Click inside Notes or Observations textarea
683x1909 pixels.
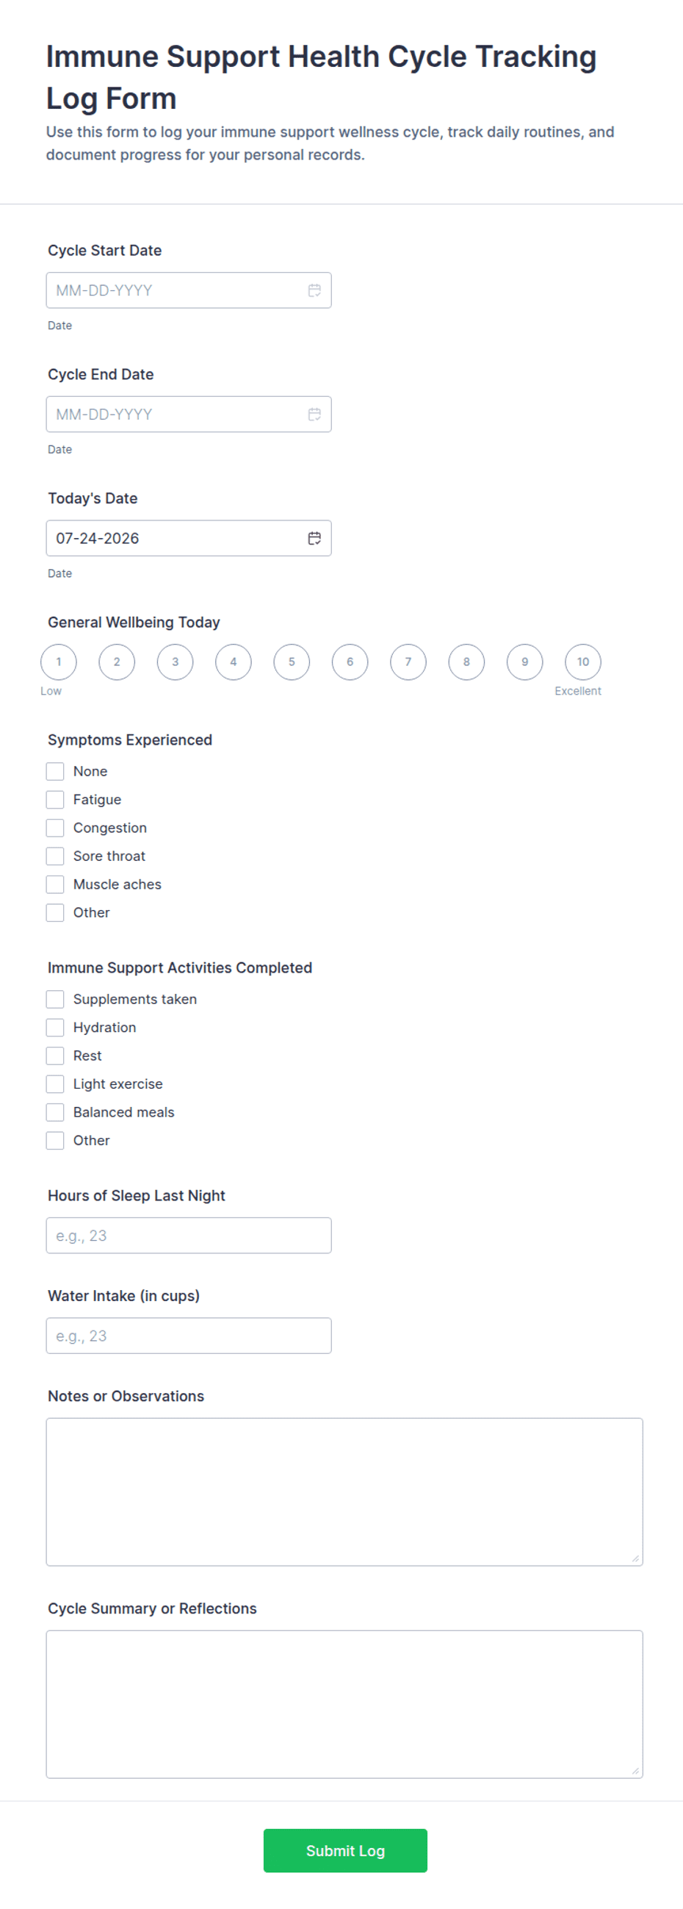click(344, 1491)
